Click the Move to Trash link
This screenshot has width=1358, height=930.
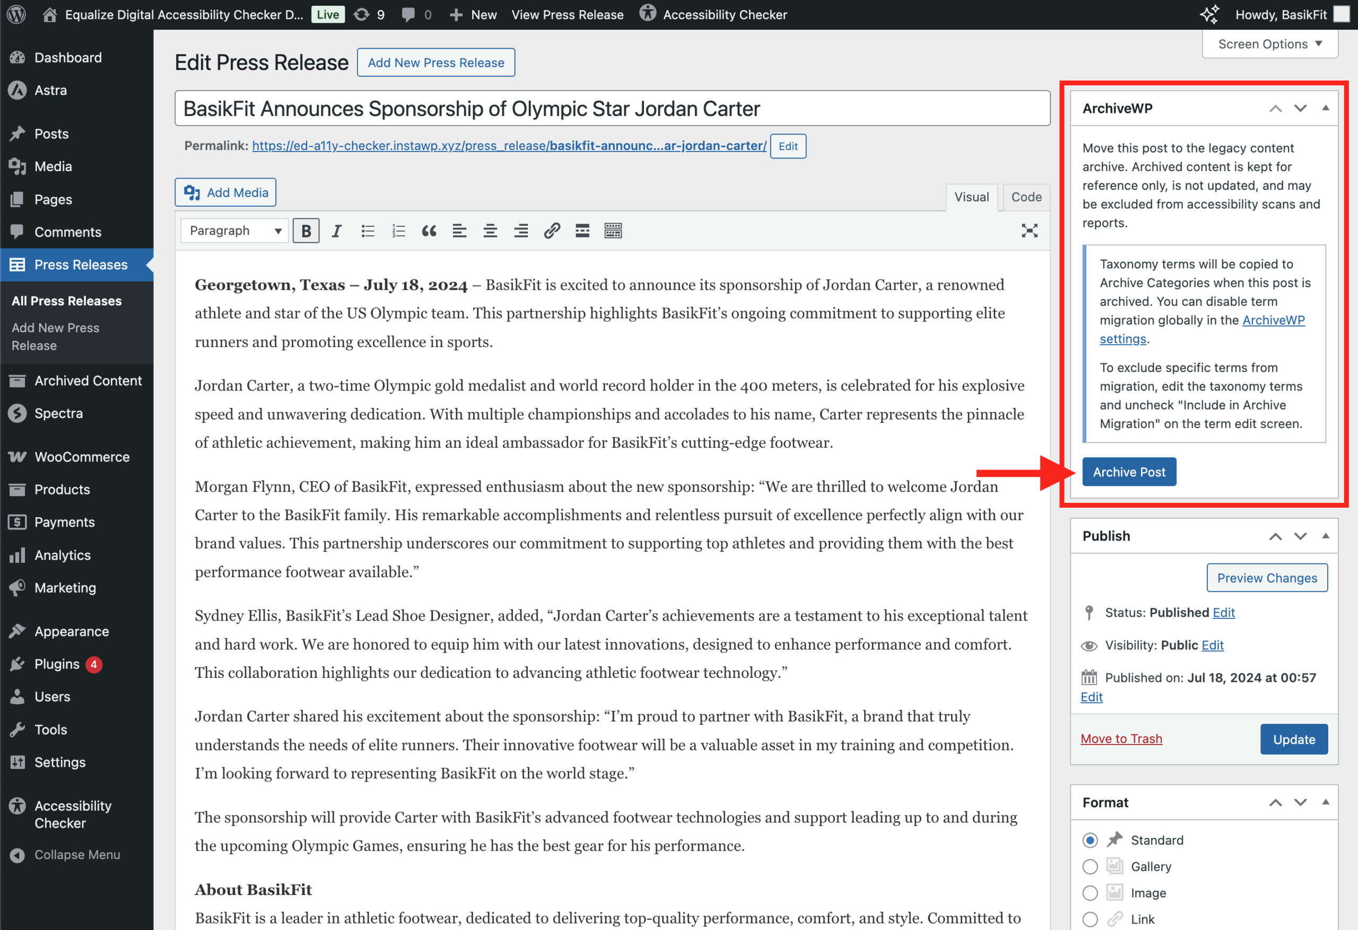(1121, 739)
